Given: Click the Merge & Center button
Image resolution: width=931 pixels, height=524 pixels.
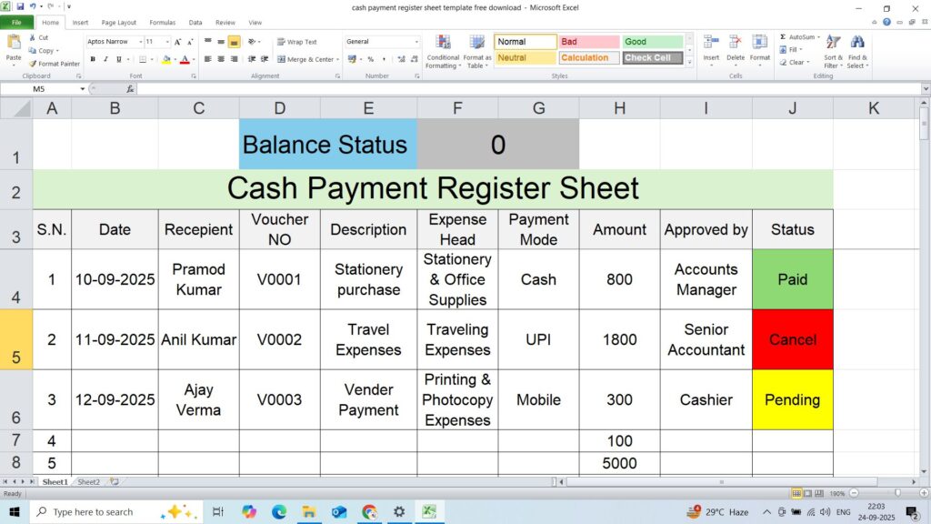Looking at the screenshot, I should [x=307, y=59].
